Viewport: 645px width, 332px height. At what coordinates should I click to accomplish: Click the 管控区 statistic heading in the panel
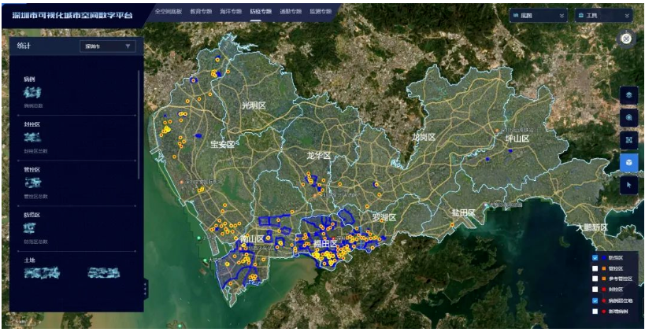32,169
